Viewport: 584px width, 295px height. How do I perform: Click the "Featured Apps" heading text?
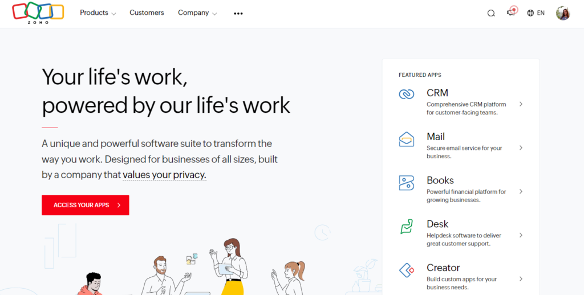tap(420, 75)
